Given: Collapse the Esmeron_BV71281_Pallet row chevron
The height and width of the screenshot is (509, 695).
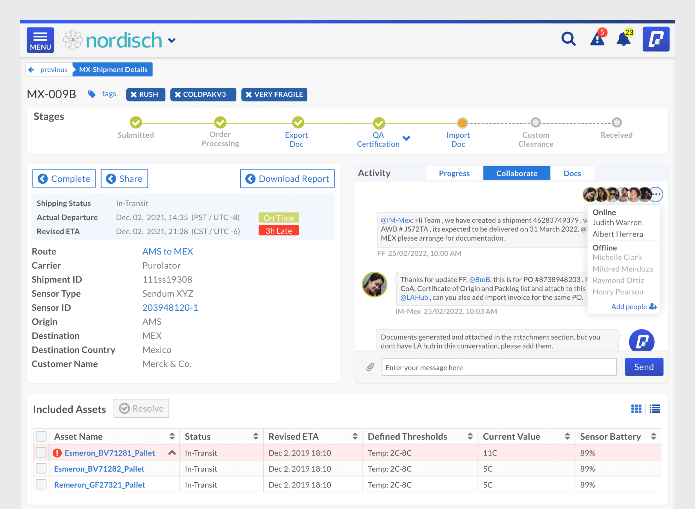Looking at the screenshot, I should point(172,453).
